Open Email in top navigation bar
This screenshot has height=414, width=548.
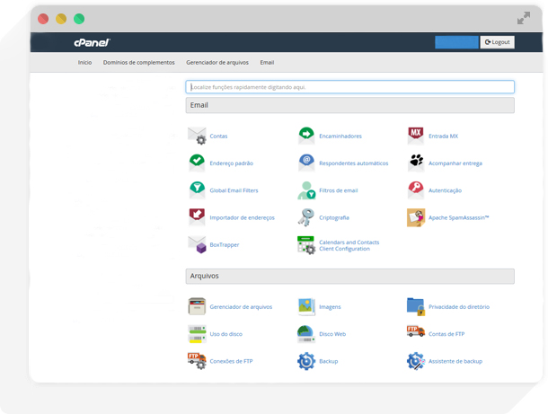click(267, 63)
